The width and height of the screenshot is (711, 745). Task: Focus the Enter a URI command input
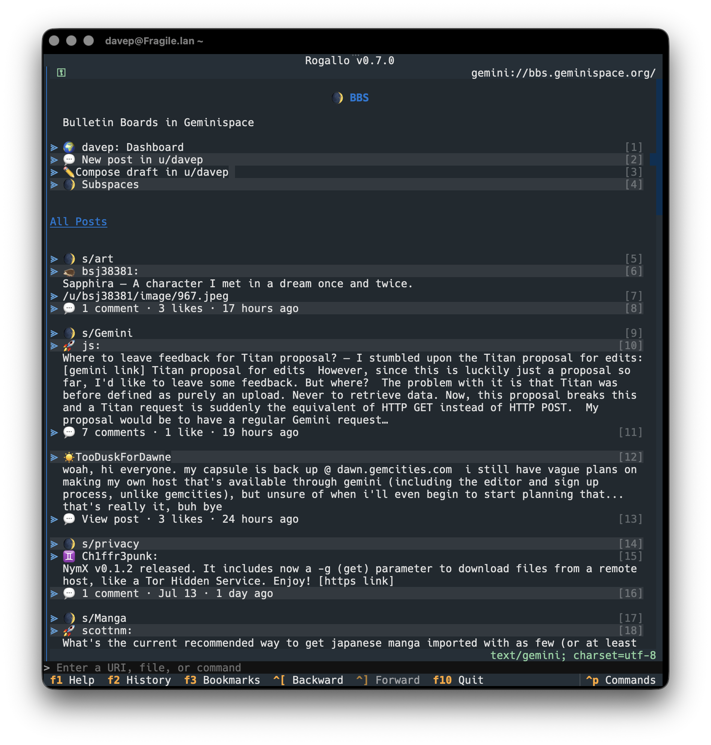(352, 667)
